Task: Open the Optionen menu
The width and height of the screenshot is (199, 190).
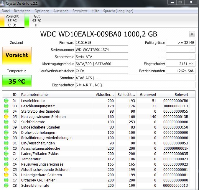Action: (42, 11)
